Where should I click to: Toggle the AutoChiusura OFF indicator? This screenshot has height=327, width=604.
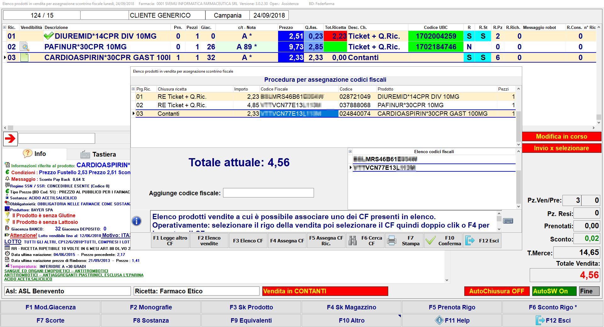click(496, 291)
